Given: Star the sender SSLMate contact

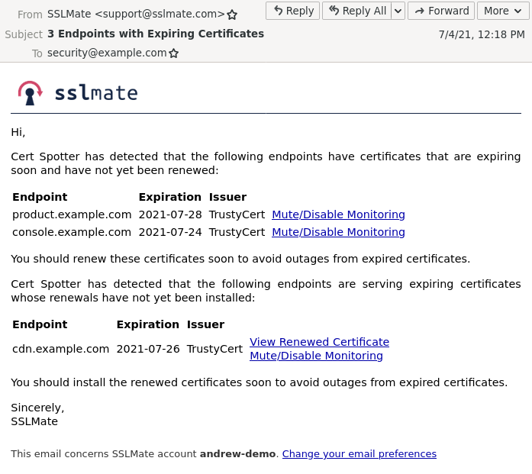Looking at the screenshot, I should (232, 15).
